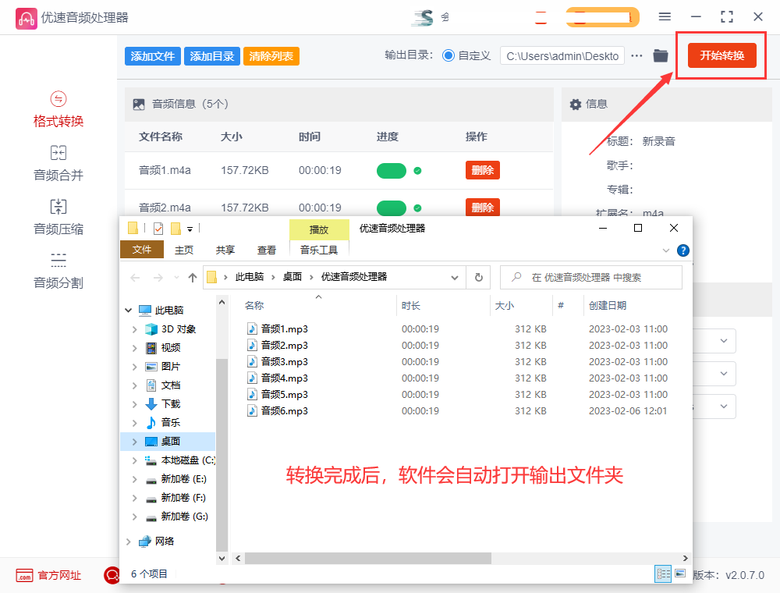780x593 pixels.
Task: Open output folder via folder icon
Action: tap(660, 55)
